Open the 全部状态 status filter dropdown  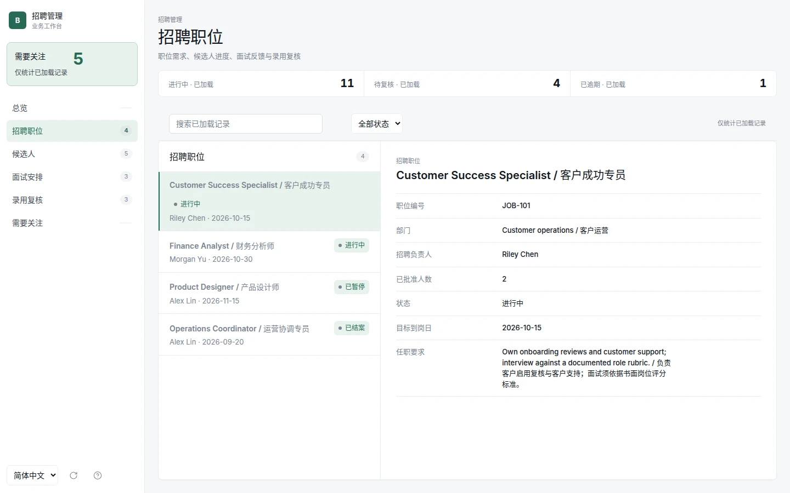coord(377,124)
